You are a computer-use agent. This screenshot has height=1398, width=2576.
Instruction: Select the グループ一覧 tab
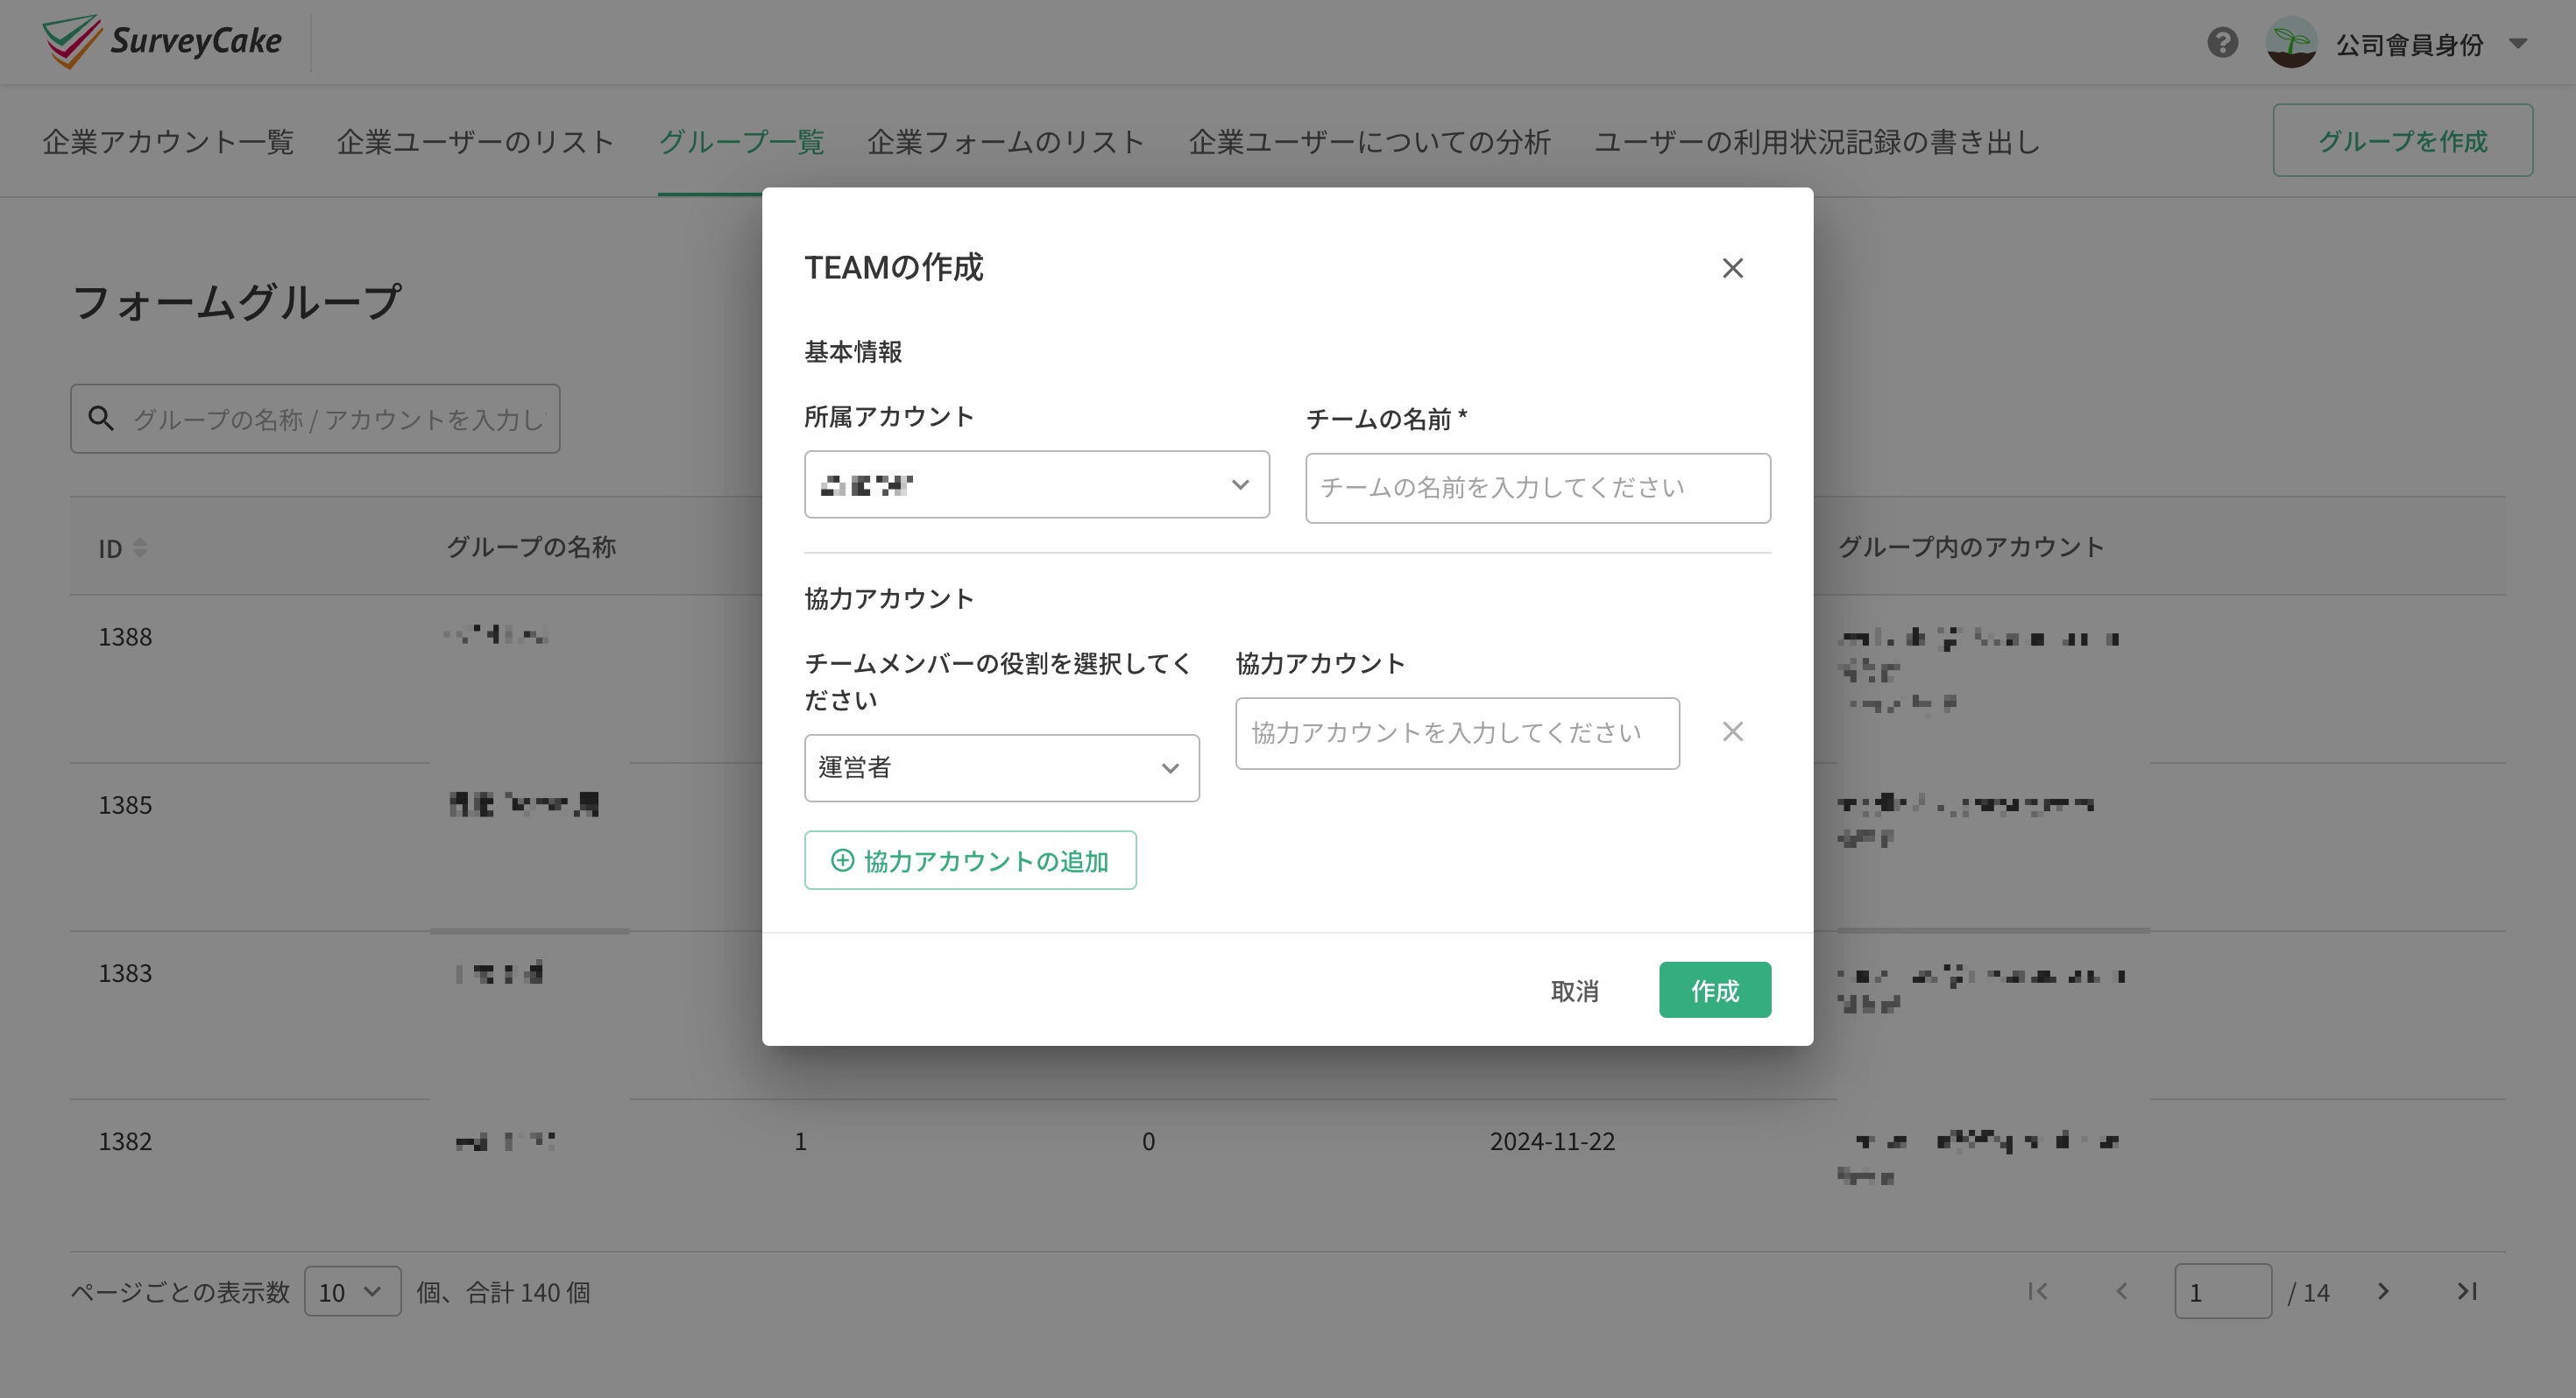tap(741, 142)
